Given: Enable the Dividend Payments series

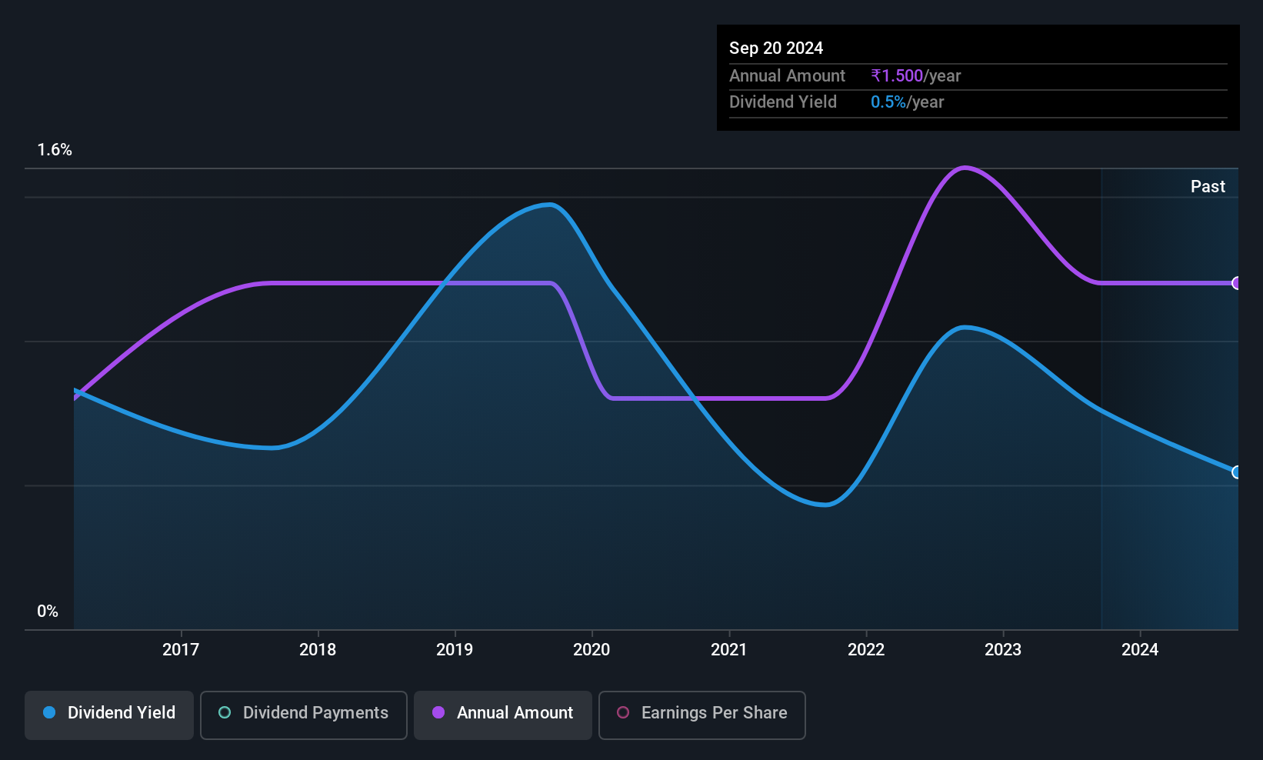Looking at the screenshot, I should click(x=304, y=715).
